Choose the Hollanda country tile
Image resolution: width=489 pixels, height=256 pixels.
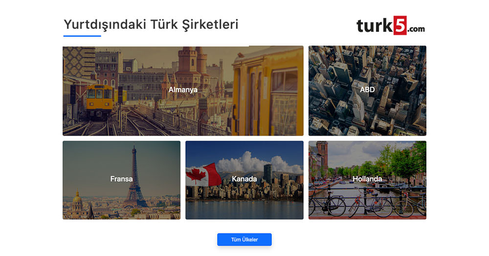tap(367, 180)
